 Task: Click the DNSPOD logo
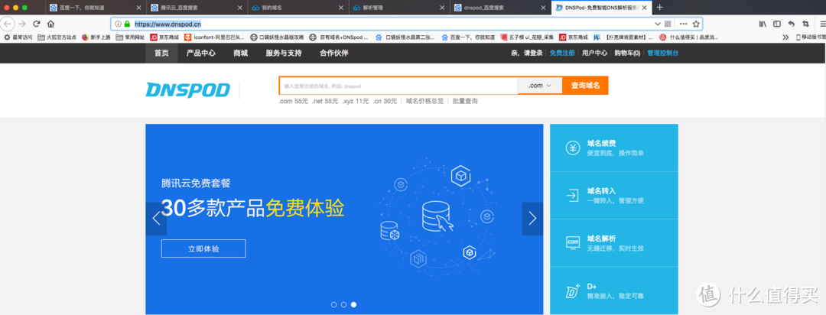tap(188, 90)
